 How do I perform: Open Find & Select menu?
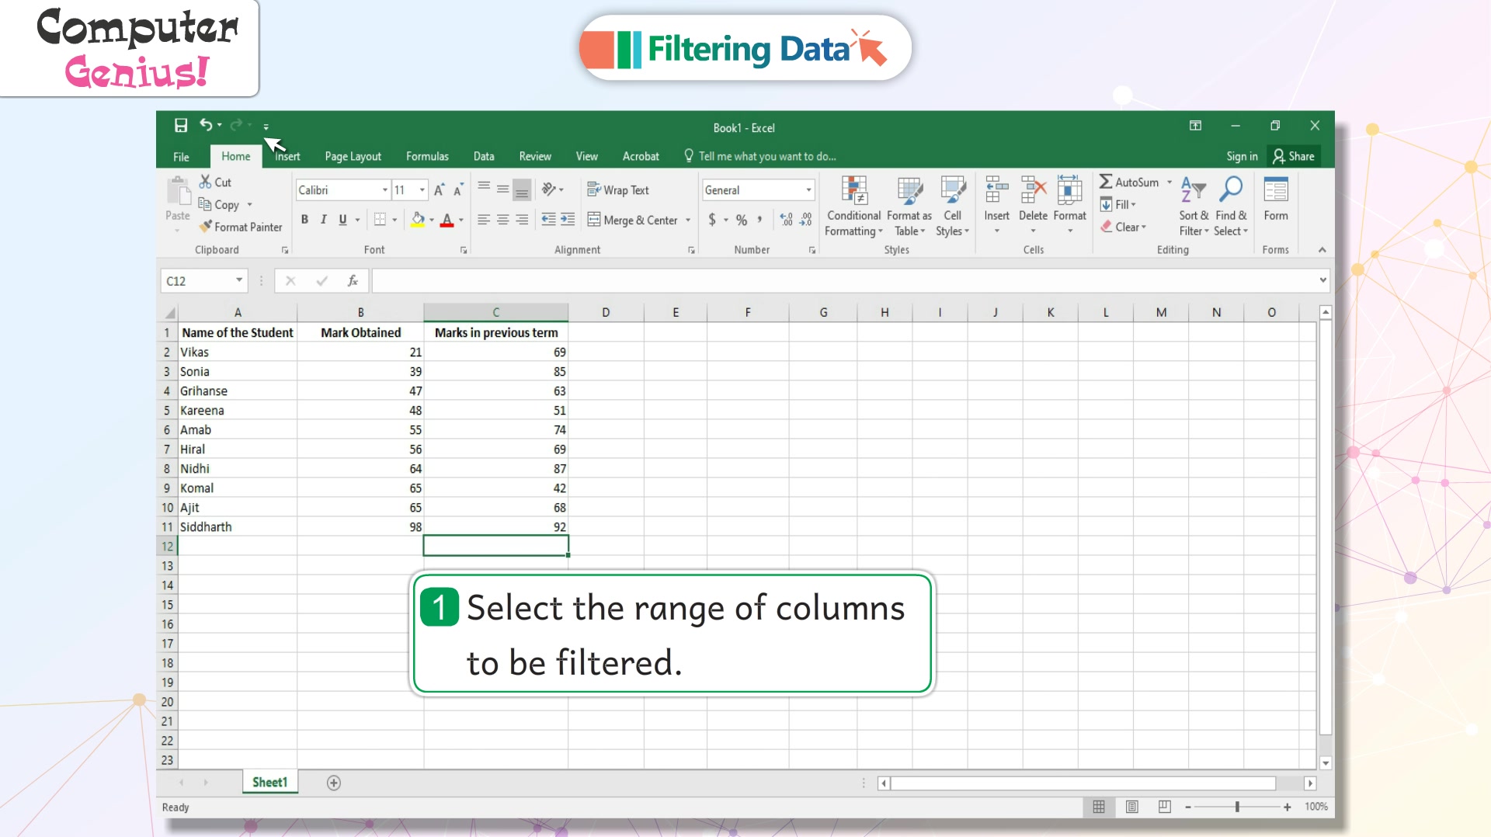pos(1231,207)
